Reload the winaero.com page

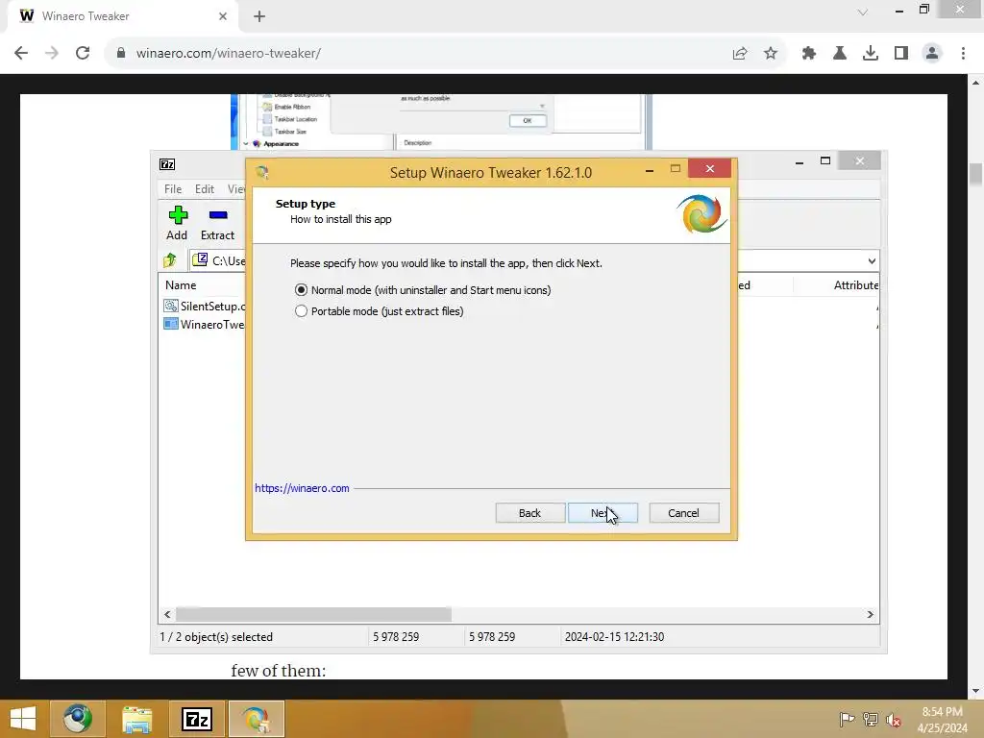tap(83, 53)
